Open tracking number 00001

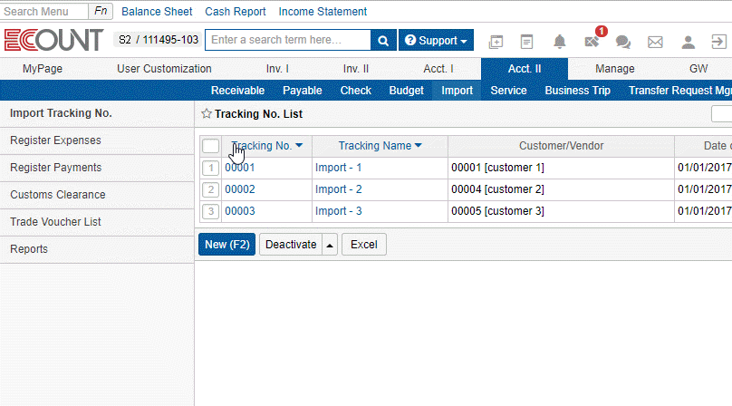point(240,168)
